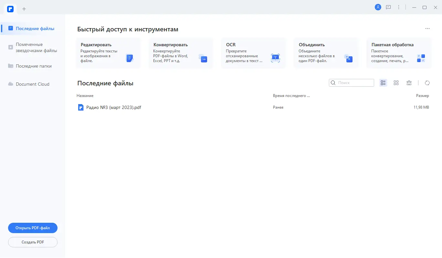Click the clear recent list trash icon
The height and width of the screenshot is (258, 442).
409,83
